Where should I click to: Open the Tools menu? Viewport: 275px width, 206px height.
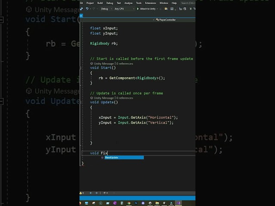click(x=139, y=3)
